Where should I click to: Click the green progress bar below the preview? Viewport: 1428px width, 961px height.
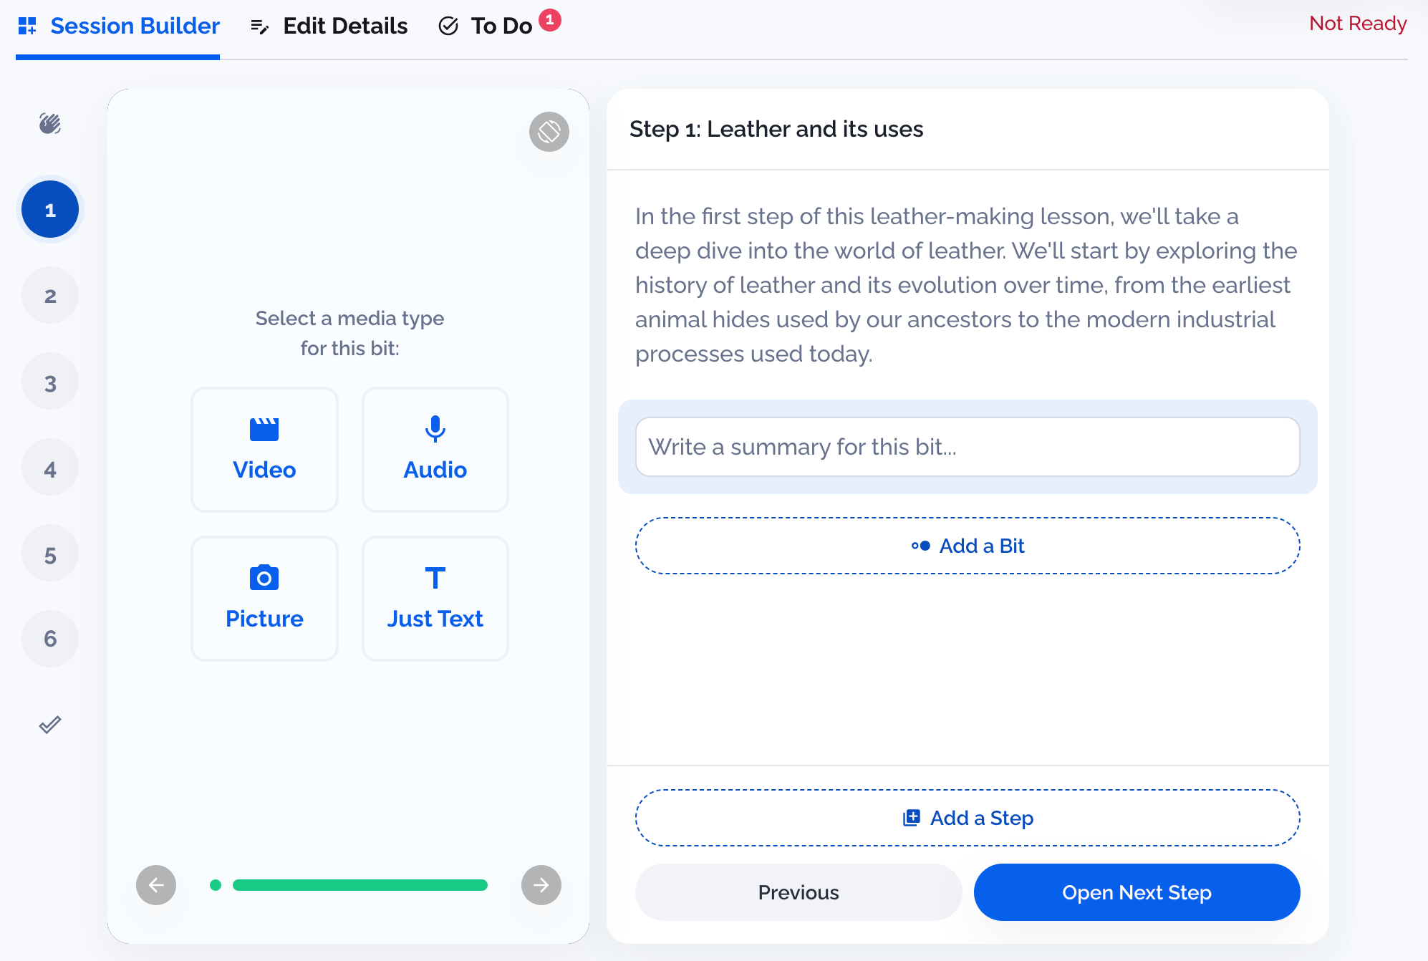360,885
